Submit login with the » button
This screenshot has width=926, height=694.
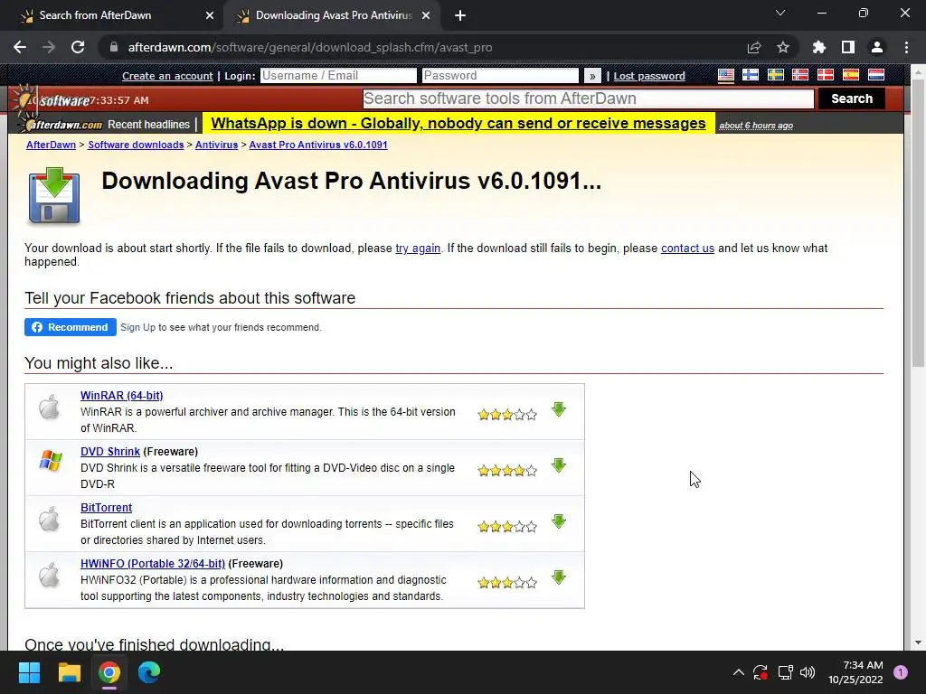point(592,76)
